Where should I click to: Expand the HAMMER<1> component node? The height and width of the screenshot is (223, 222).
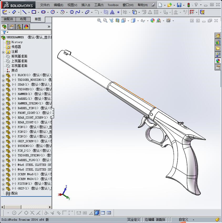click(3, 95)
